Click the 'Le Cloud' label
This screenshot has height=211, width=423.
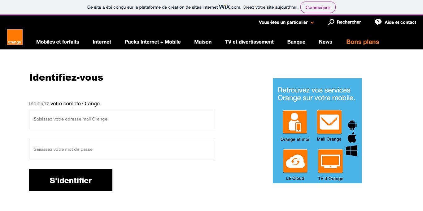click(x=295, y=178)
